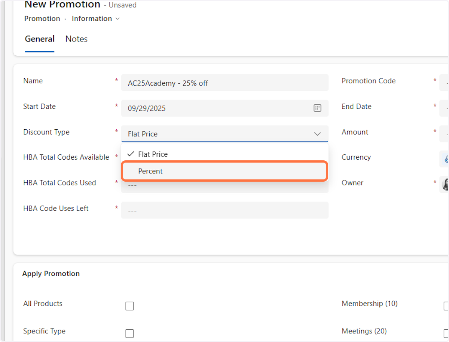This screenshot has height=342, width=449.
Task: Collapse the Discount Type dropdown arrow
Action: [x=317, y=134]
